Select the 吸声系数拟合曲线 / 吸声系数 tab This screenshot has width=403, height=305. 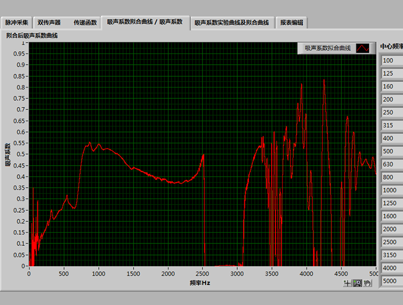coord(145,22)
